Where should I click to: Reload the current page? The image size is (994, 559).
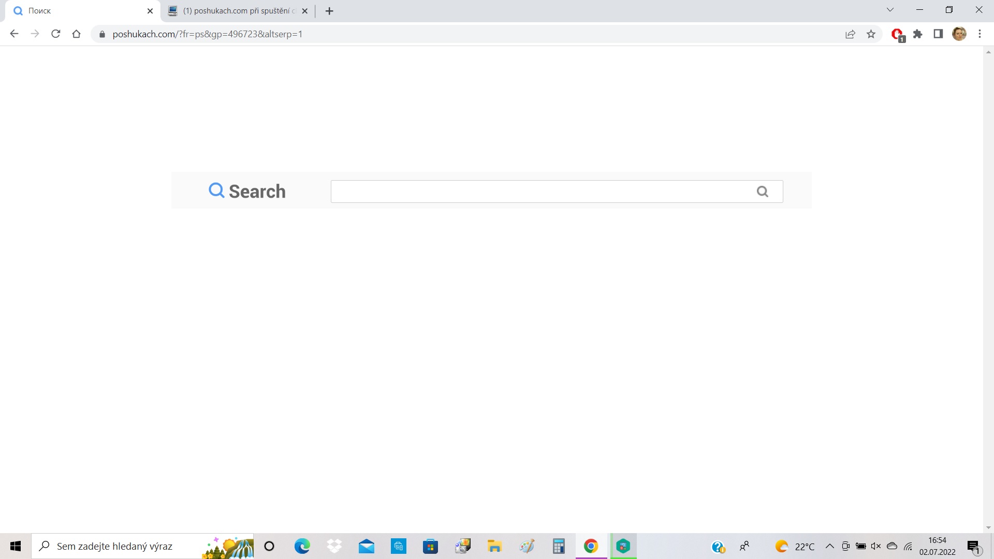[56, 34]
